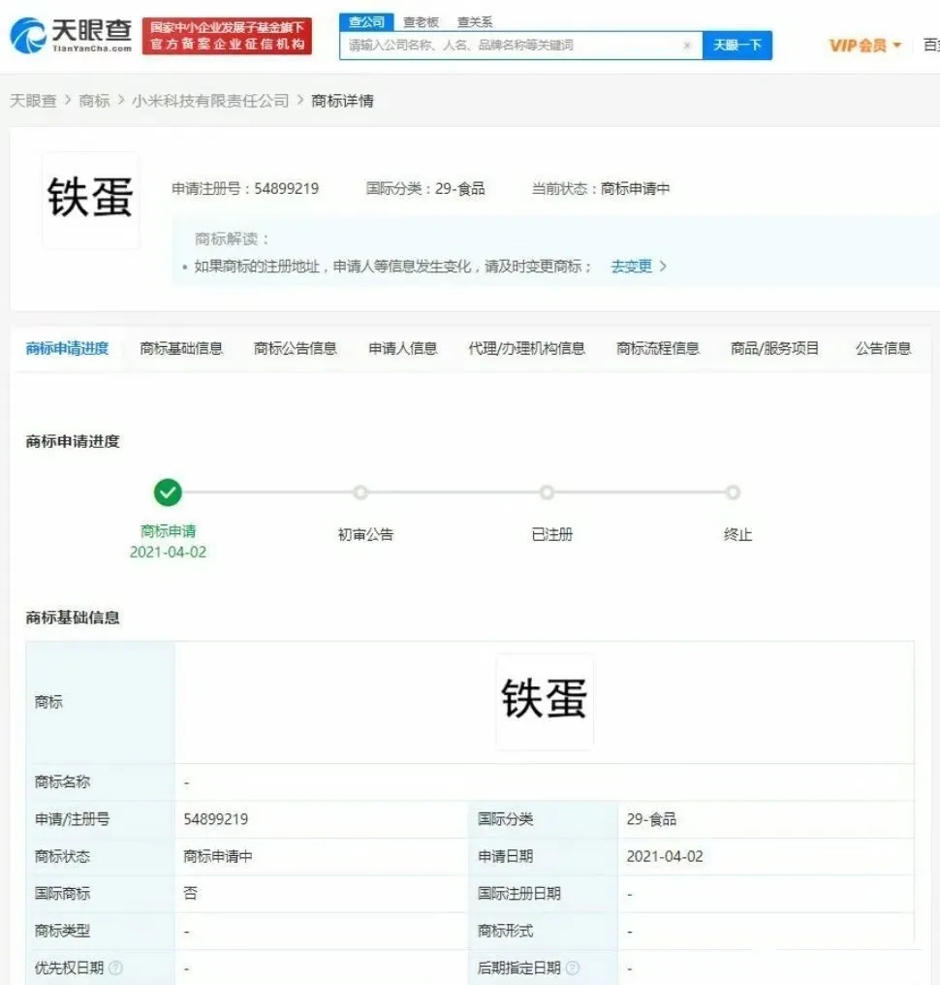Select the 查公司 search tab
The height and width of the screenshot is (985, 940).
pos(366,22)
